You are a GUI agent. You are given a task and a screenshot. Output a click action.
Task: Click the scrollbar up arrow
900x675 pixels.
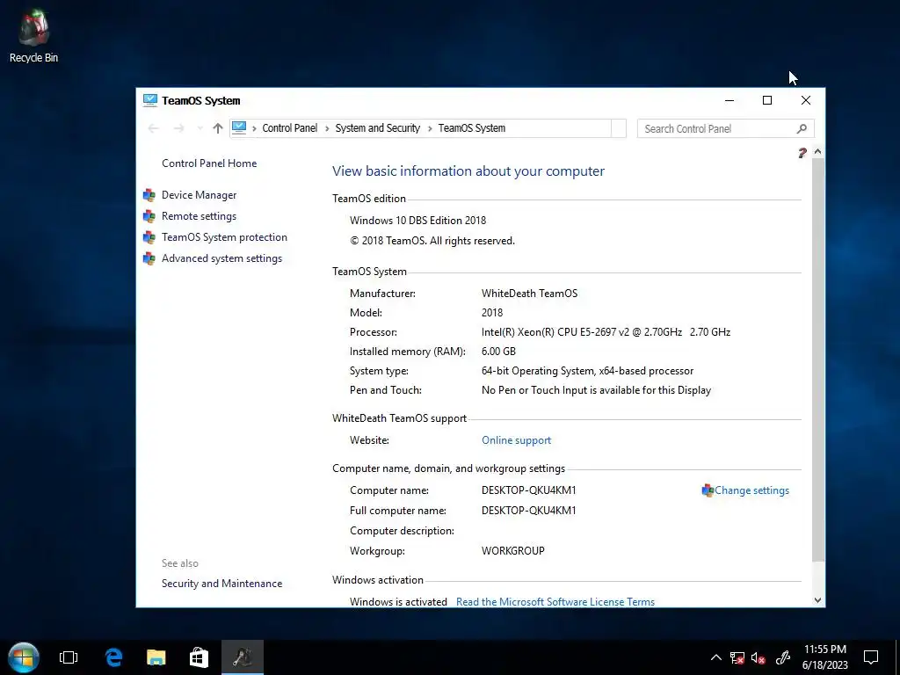pos(818,152)
